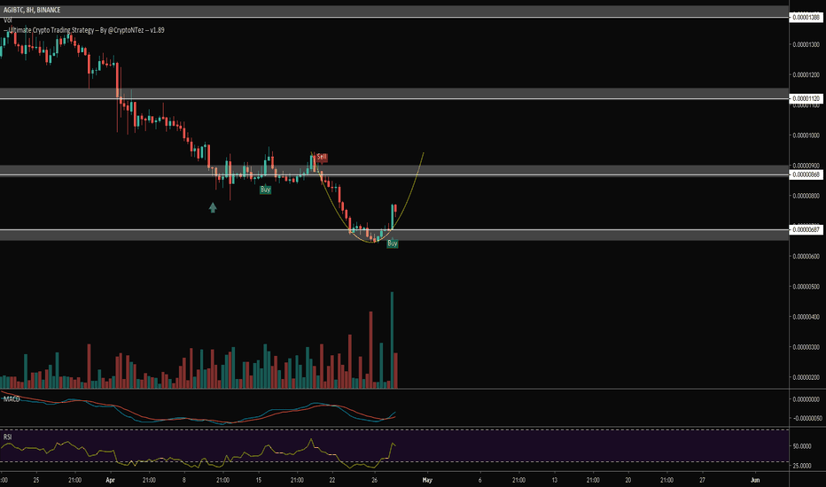Click the 26 date on time axis

coord(375,480)
